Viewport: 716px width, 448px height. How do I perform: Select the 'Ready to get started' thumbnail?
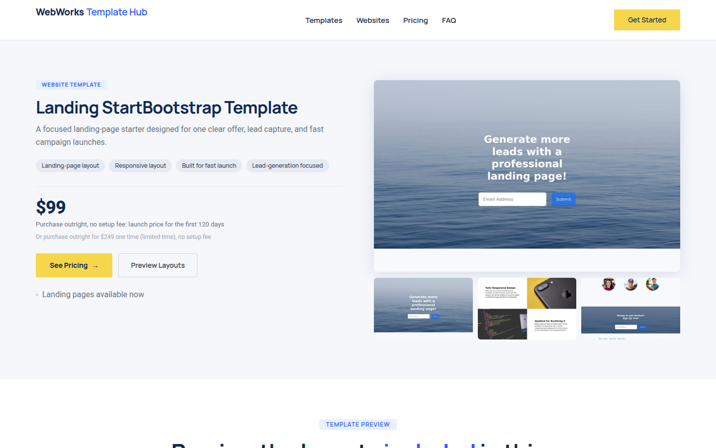pyautogui.click(x=630, y=309)
